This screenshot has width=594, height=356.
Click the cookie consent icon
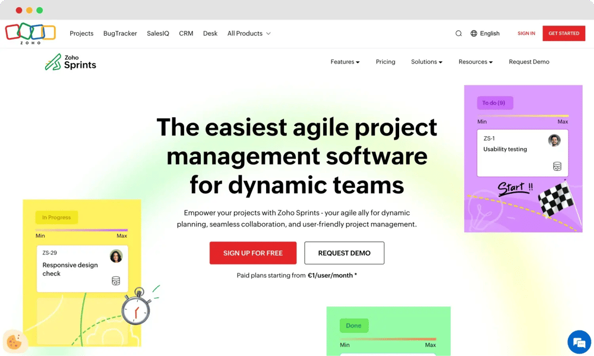15,342
